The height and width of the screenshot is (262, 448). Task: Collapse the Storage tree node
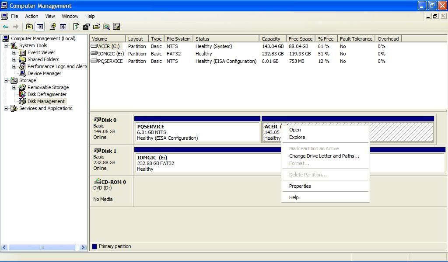6,80
